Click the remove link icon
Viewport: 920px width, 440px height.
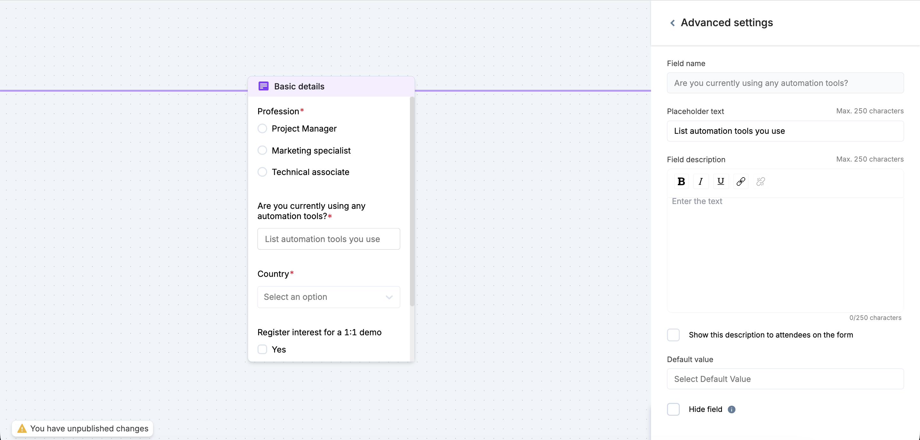[760, 181]
